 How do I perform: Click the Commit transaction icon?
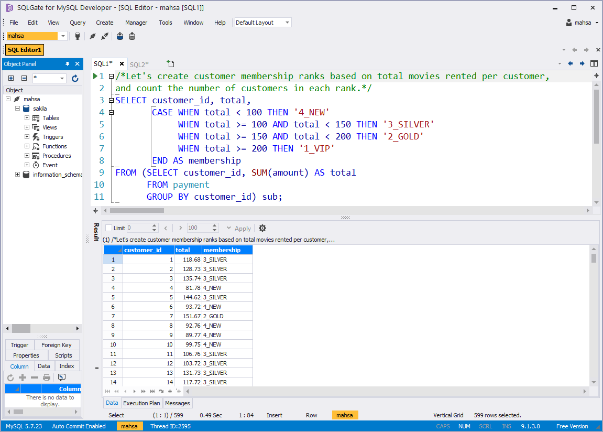click(120, 36)
